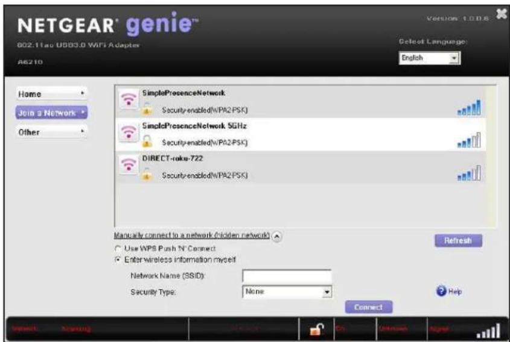This screenshot has width=510, height=342.
Task: Click signal bars of SimplePresenceNetwork 5GHz
Action: pyautogui.click(x=469, y=140)
